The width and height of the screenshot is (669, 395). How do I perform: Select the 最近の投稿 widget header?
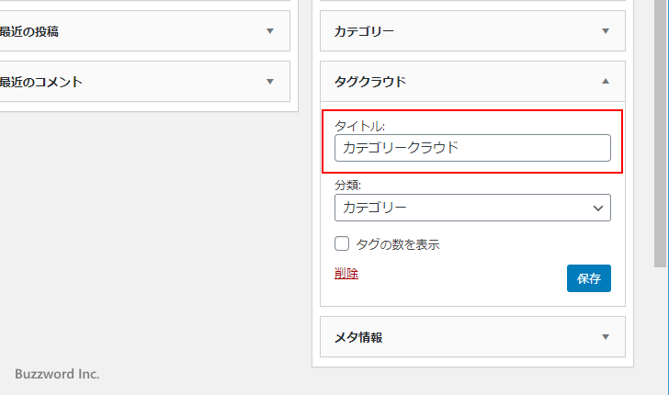coord(37,31)
